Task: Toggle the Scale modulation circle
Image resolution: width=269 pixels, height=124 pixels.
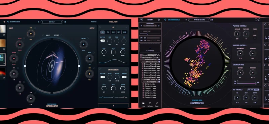Action: 43,35
